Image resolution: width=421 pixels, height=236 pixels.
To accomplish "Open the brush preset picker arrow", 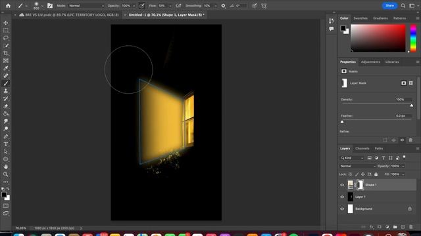I will click(x=42, y=6).
